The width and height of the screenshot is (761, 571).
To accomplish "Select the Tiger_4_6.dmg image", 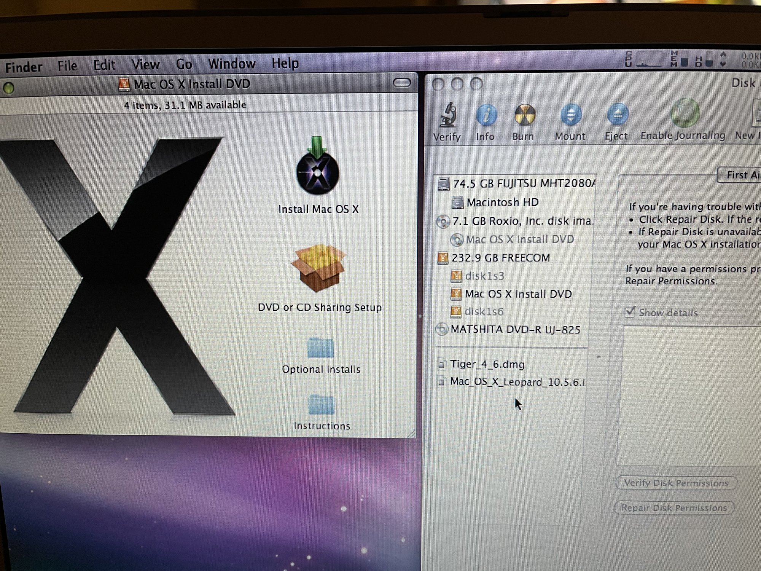I will (481, 364).
